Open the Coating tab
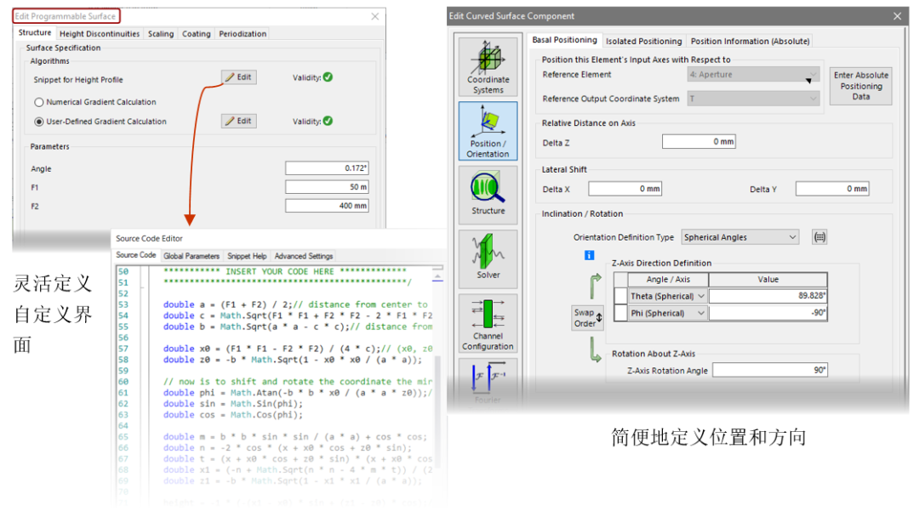This screenshot has width=919, height=517. click(196, 34)
